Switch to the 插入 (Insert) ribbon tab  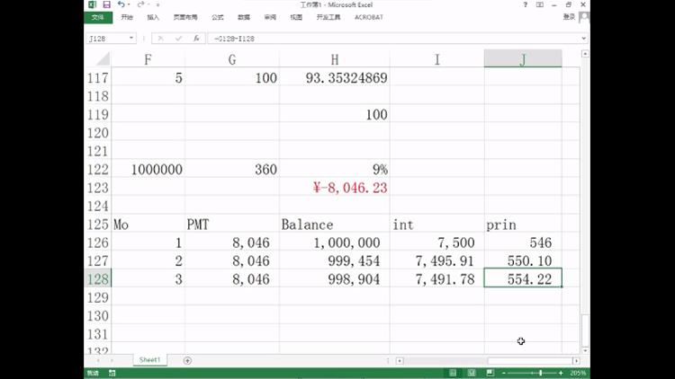click(x=153, y=17)
